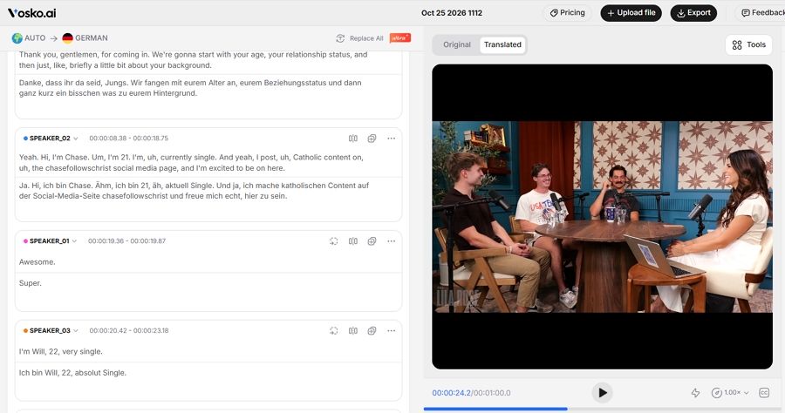Click the Upload file button
The image size is (785, 413).
pos(631,13)
